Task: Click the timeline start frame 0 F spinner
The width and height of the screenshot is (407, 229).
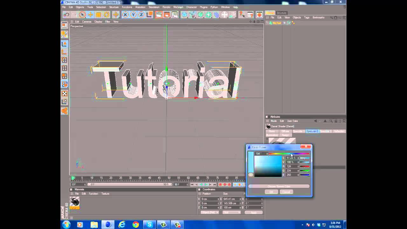Action: point(85,184)
